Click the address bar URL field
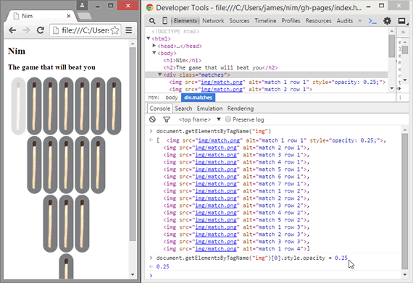This screenshot has width=413, height=283. (x=85, y=30)
